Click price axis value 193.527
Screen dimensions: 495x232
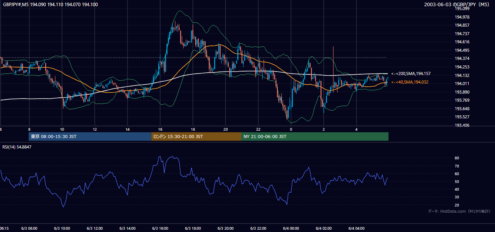(x=462, y=117)
